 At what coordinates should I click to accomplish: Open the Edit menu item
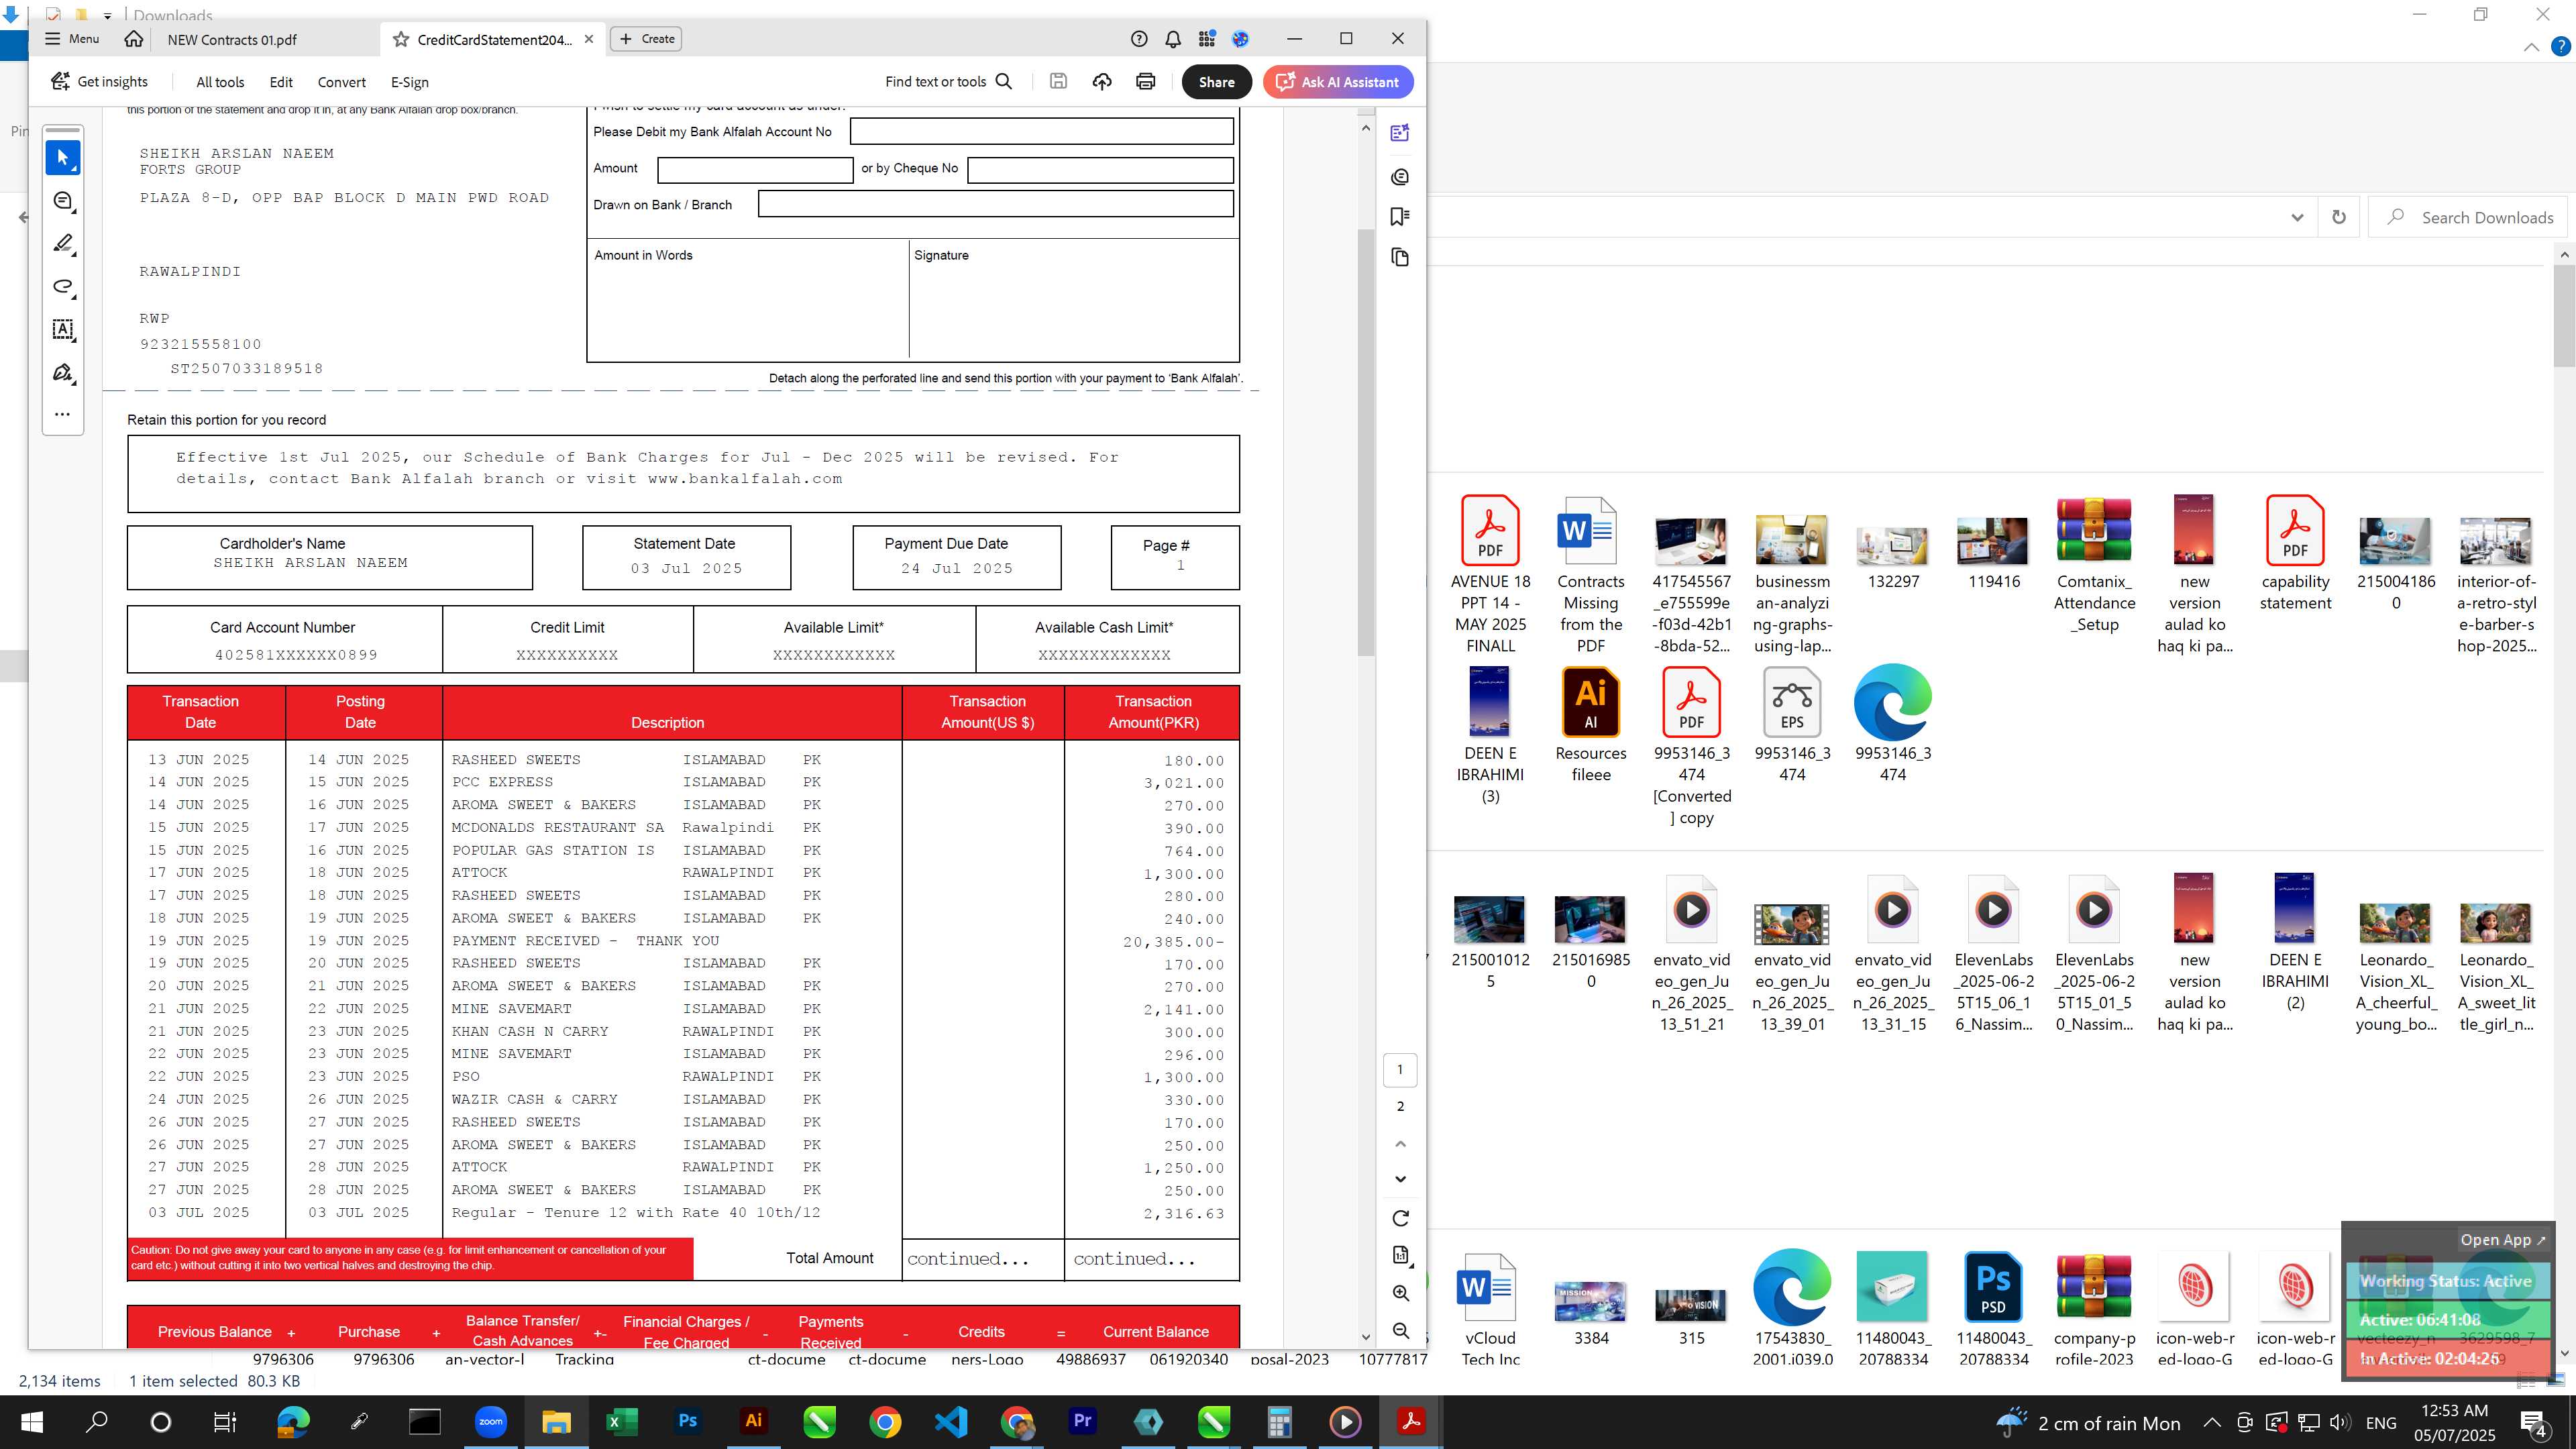[281, 82]
